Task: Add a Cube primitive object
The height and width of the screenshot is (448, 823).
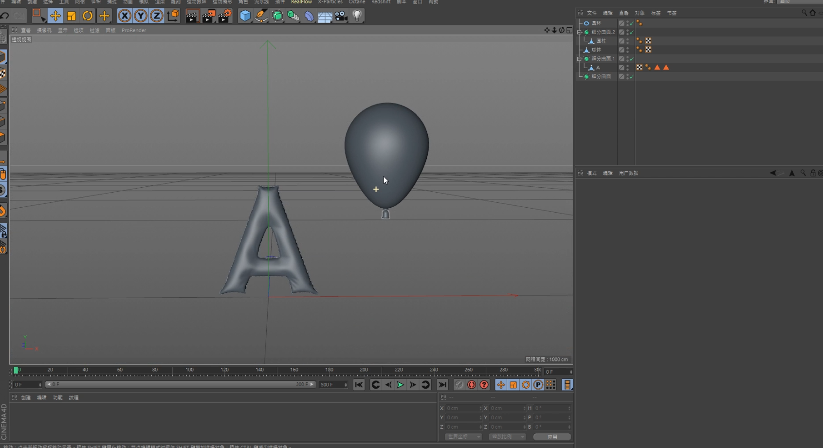Action: (245, 16)
